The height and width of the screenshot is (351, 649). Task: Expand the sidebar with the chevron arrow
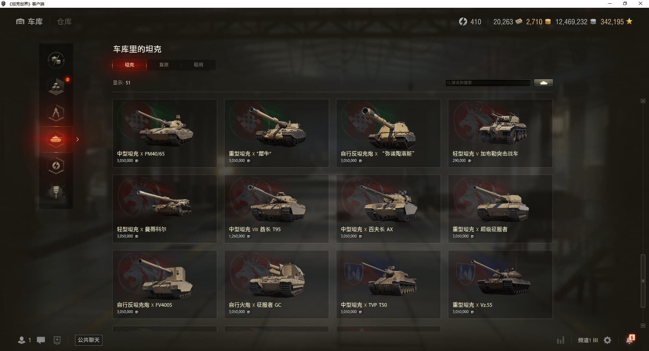[77, 139]
